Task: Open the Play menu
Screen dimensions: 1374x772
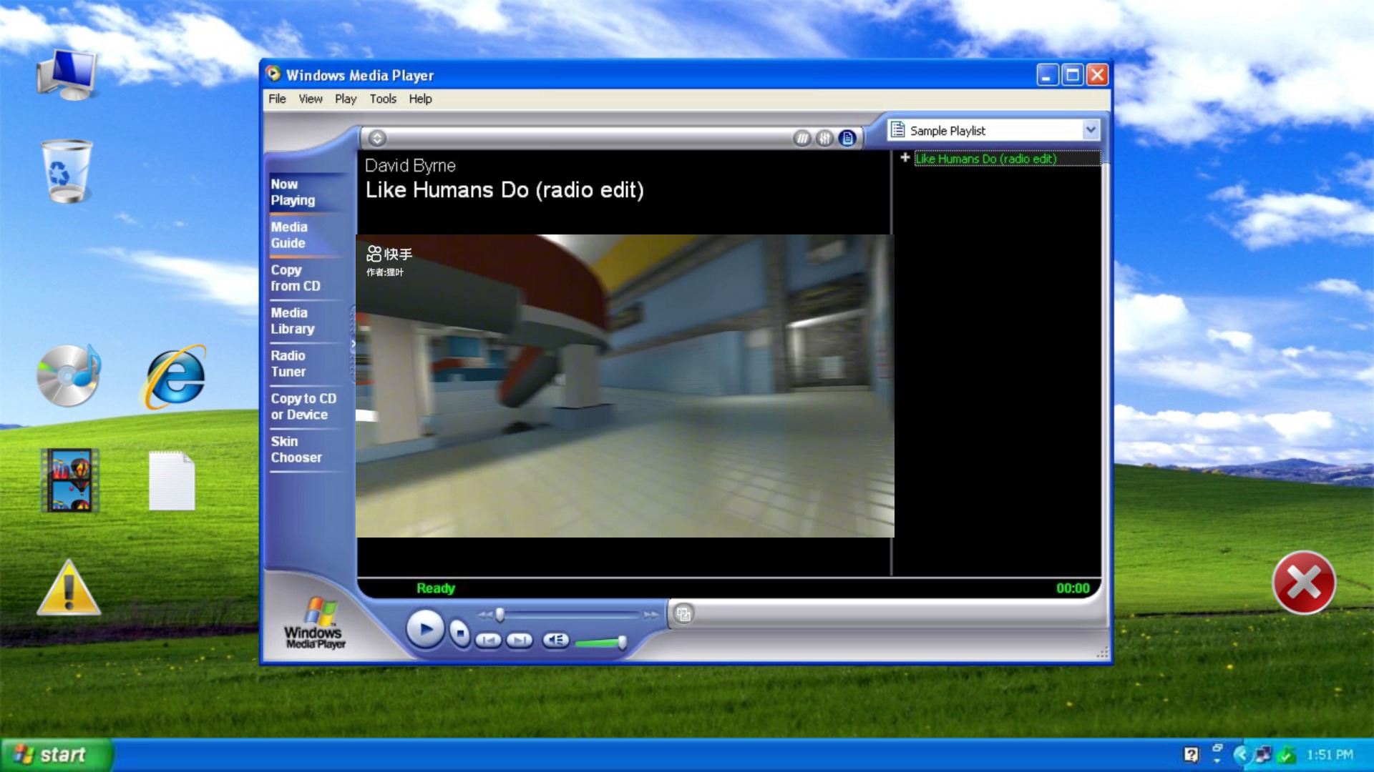Action: (x=346, y=99)
